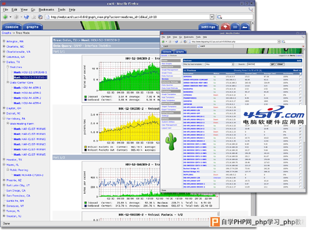Tick the checkbox in the second device row
Viewport: 309px width, 230px height.
coord(300,80)
